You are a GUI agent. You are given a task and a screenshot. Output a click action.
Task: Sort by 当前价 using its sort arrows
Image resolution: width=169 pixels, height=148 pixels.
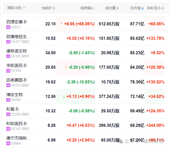point(54,8)
